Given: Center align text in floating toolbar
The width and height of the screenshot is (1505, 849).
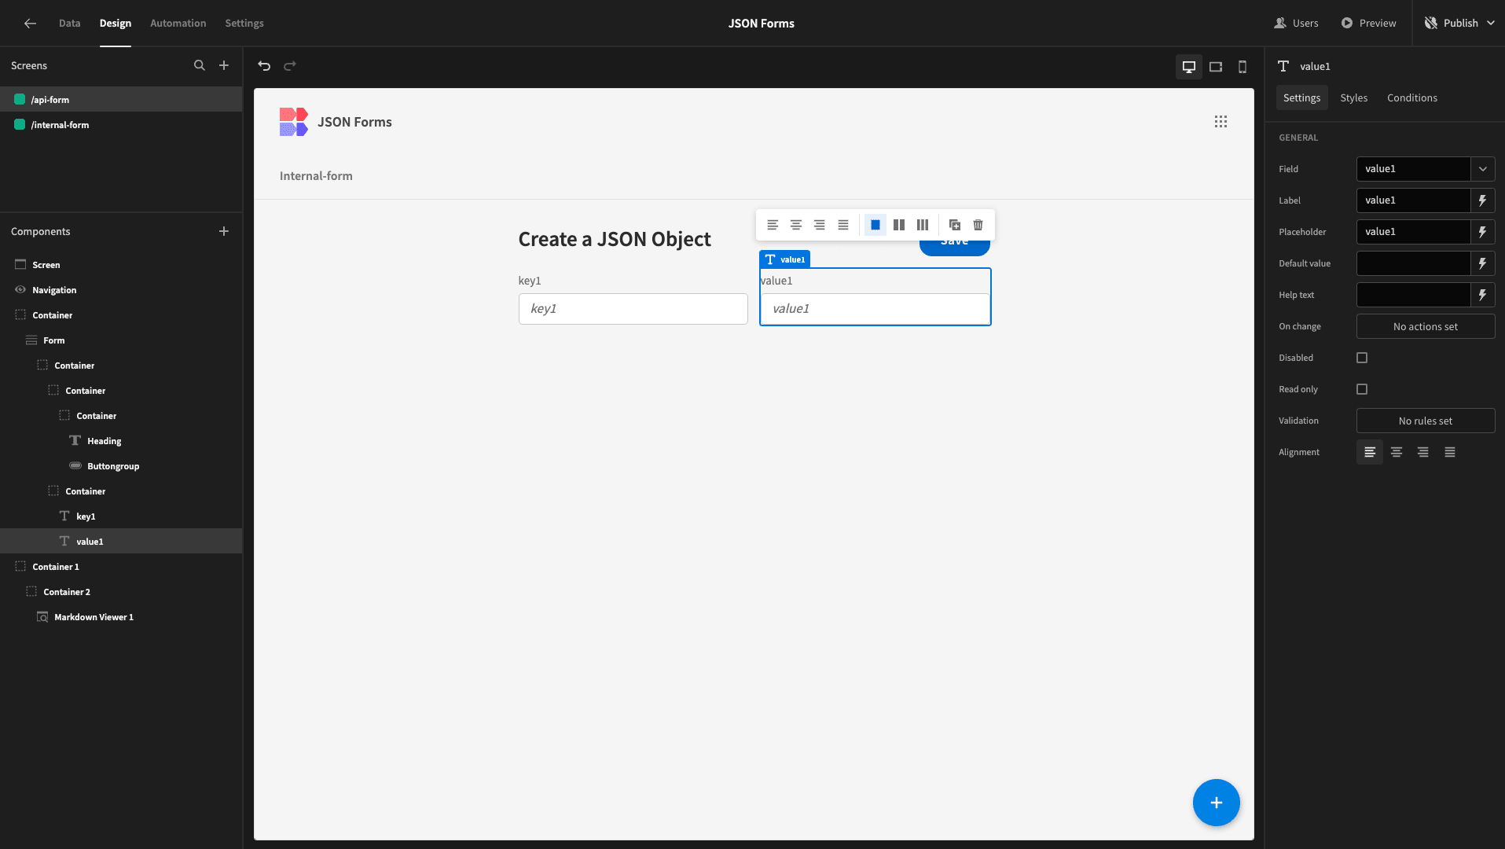Looking at the screenshot, I should click(x=796, y=225).
